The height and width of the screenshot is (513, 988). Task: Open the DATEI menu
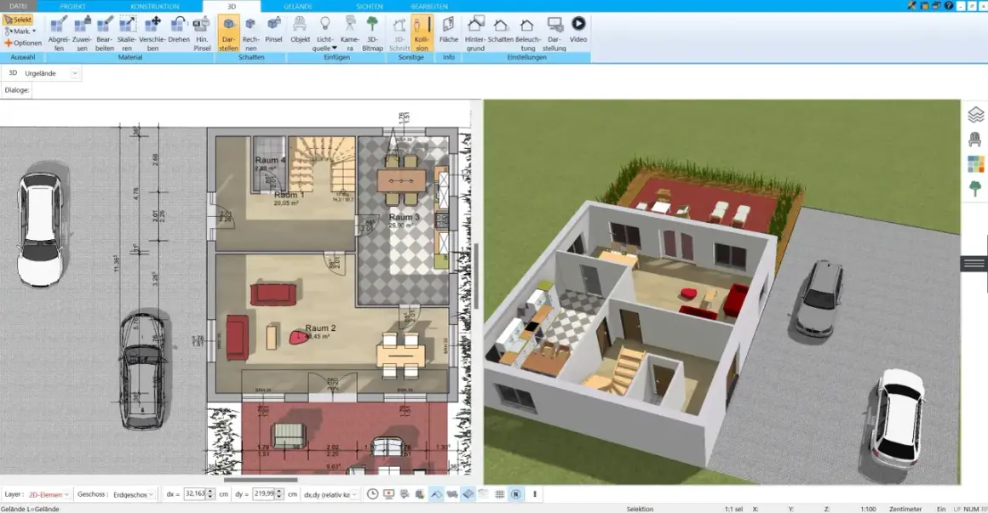click(x=18, y=6)
